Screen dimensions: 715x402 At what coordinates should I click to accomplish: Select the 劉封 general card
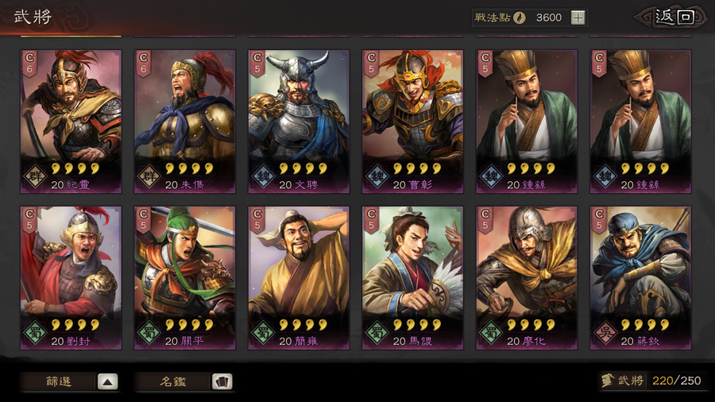pos(71,278)
